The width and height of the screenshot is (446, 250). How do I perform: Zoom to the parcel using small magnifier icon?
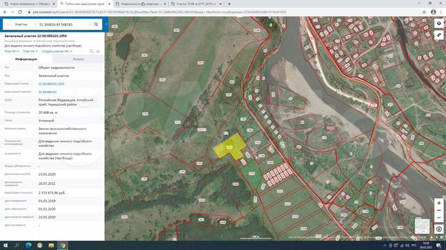91,51
